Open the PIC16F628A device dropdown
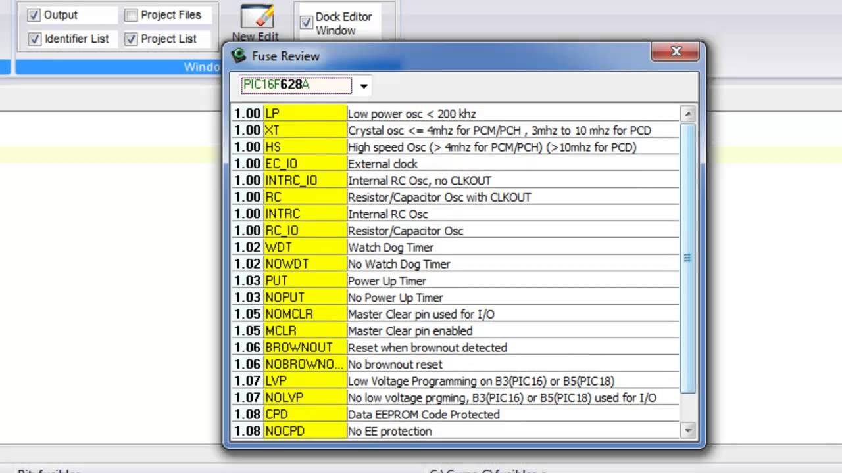The height and width of the screenshot is (473, 842). 363,85
